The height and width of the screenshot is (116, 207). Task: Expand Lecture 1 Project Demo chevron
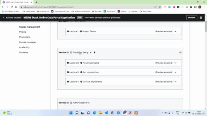[x=175, y=32]
